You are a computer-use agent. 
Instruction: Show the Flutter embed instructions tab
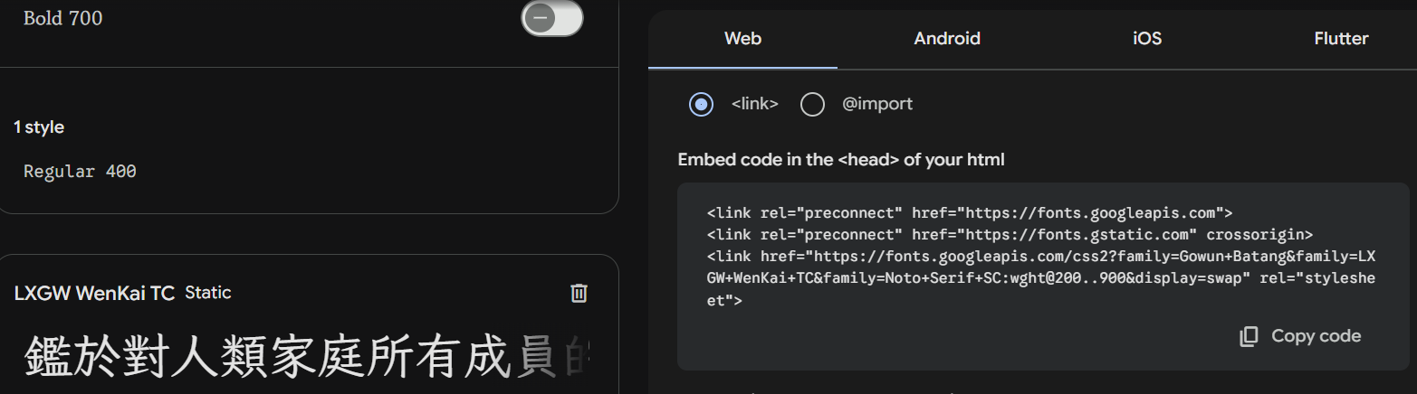tap(1341, 39)
